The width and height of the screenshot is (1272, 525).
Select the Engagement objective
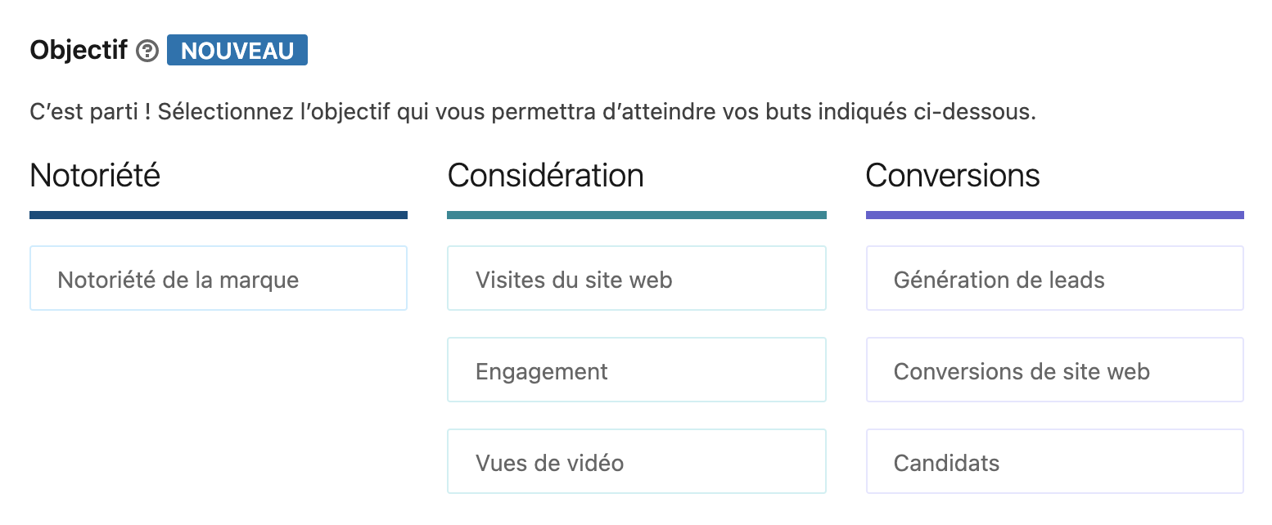636,370
